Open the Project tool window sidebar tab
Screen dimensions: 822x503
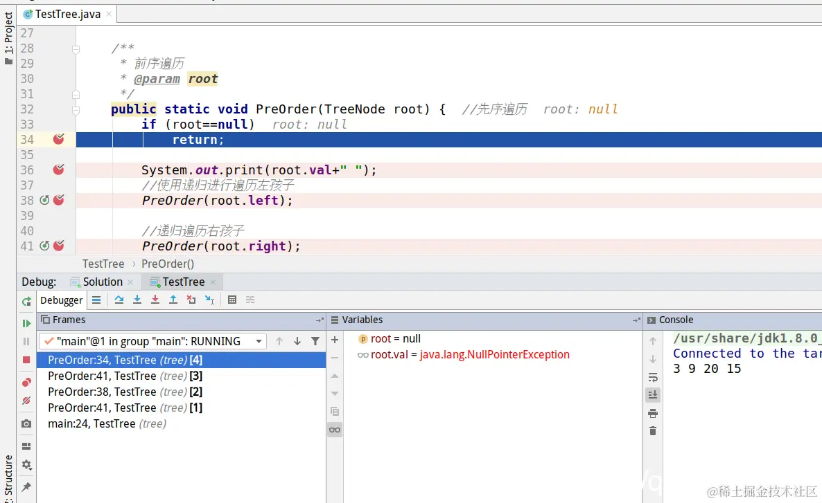[x=8, y=39]
